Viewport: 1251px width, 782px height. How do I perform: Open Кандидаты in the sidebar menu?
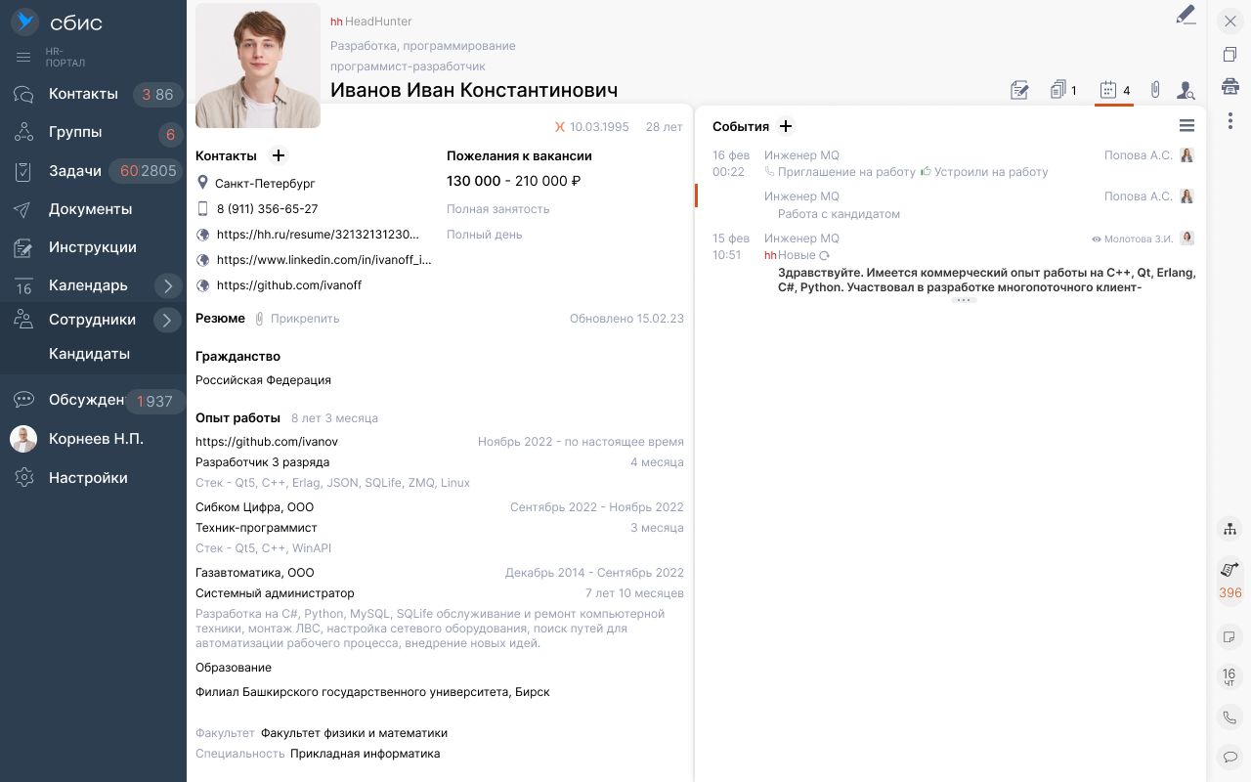89,354
